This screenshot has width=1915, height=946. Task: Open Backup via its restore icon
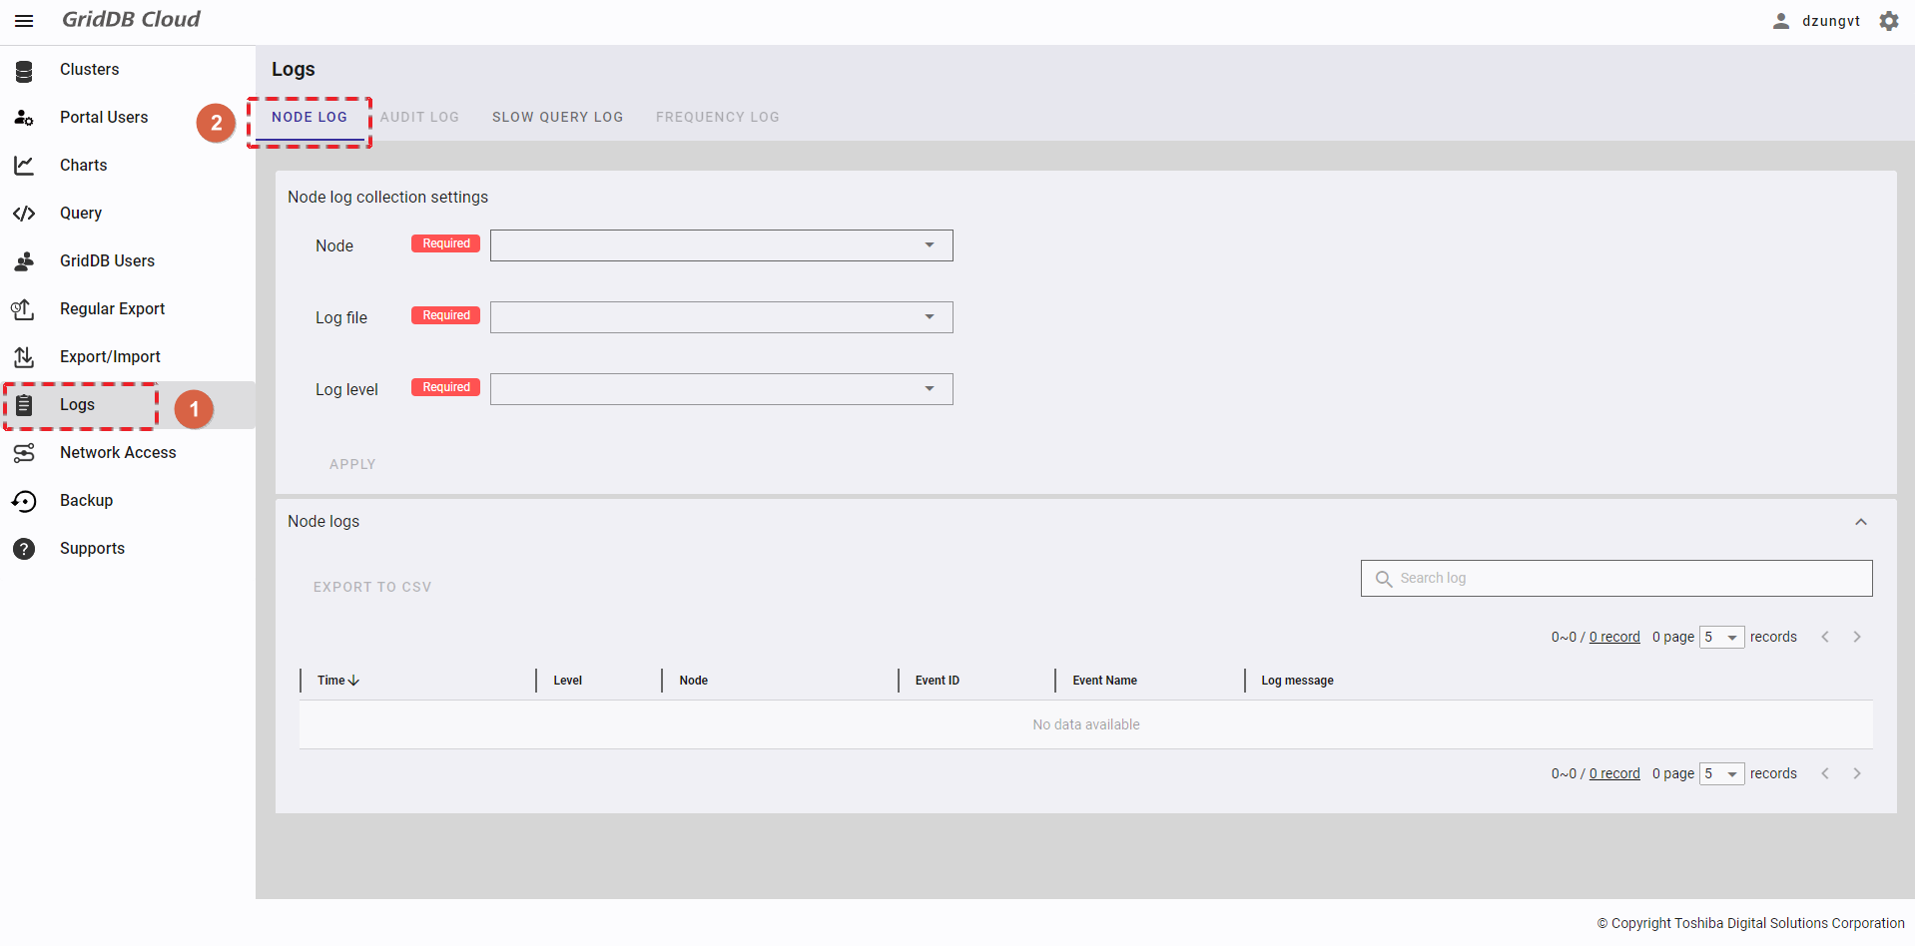(x=24, y=501)
